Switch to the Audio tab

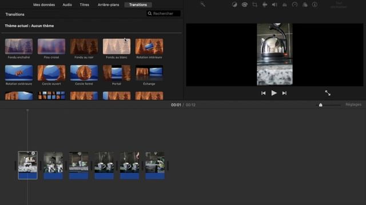coord(67,5)
